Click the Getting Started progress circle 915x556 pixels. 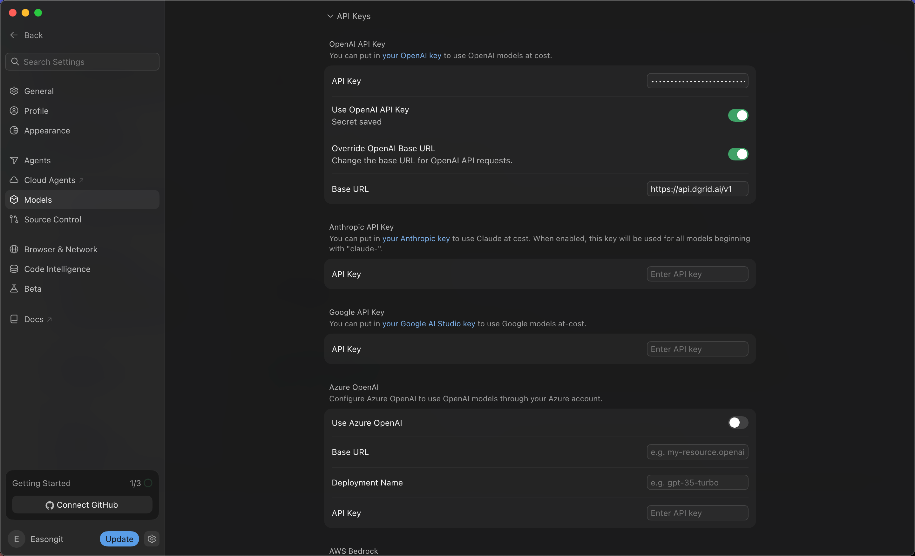(148, 483)
